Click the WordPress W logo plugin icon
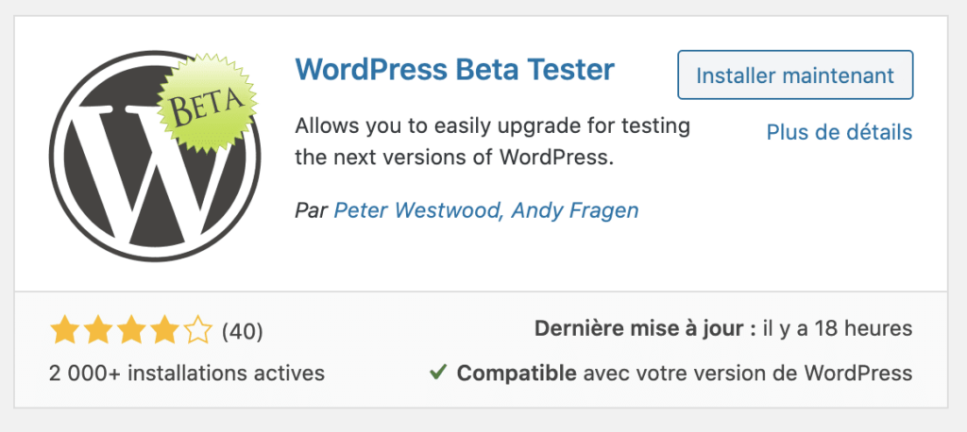967x432 pixels. pos(154,157)
